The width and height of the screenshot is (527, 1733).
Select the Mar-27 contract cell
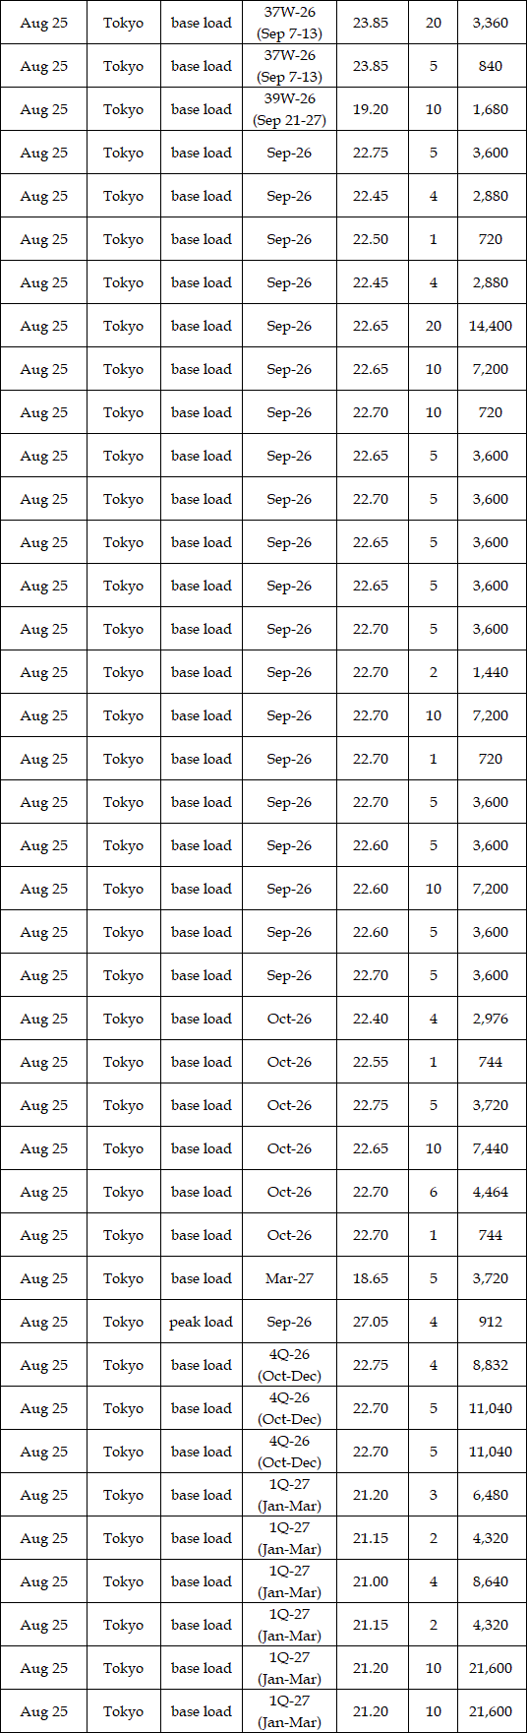(289, 1278)
